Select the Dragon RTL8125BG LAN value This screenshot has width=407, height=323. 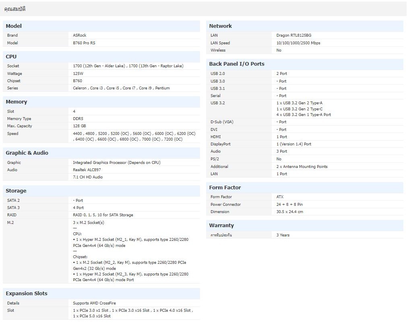294,35
